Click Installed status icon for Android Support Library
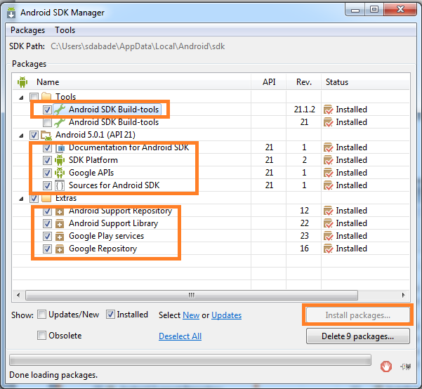 329,223
